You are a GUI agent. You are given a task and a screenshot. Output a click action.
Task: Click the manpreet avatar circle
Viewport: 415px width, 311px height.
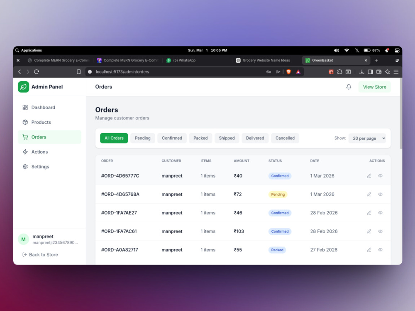click(x=23, y=239)
